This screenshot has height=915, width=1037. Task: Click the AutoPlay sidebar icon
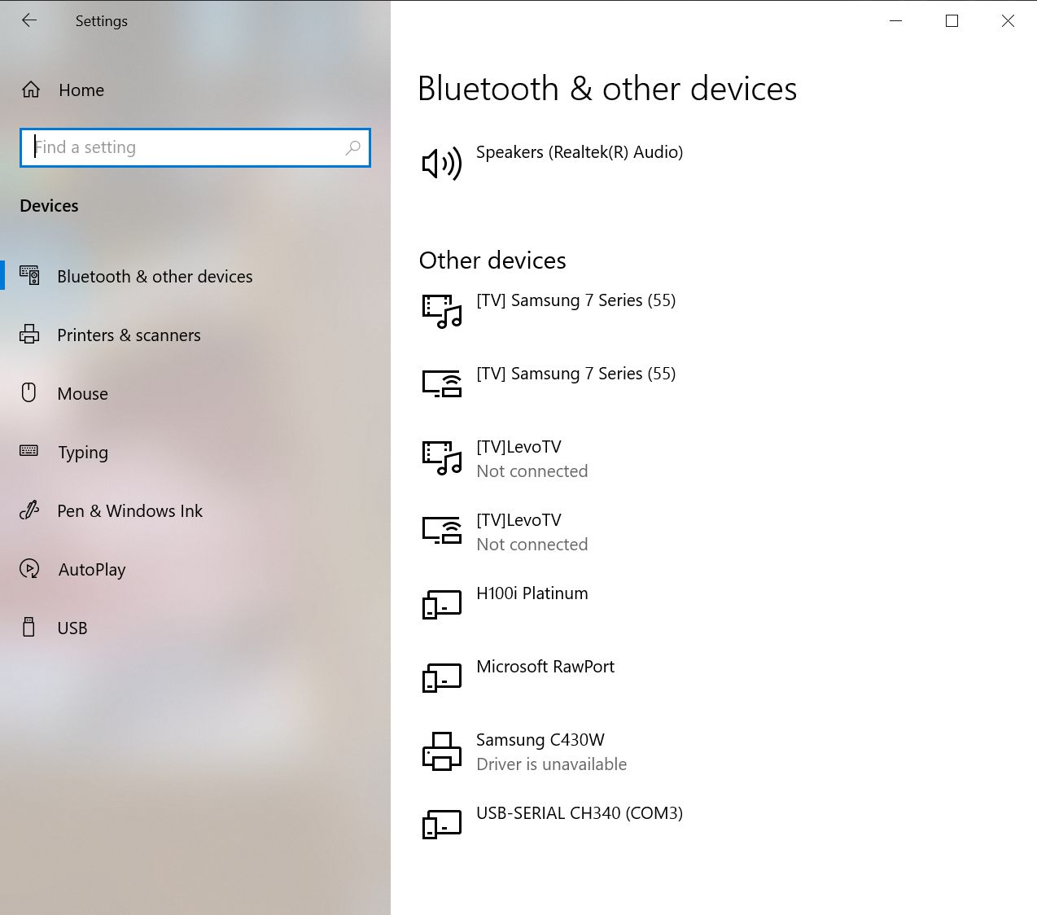pyautogui.click(x=29, y=569)
